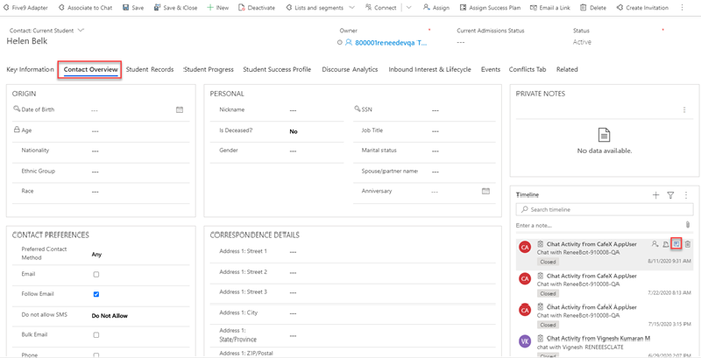Open the Connect split-button dropdown arrow
Screen dimensions: 701x358
coord(409,8)
